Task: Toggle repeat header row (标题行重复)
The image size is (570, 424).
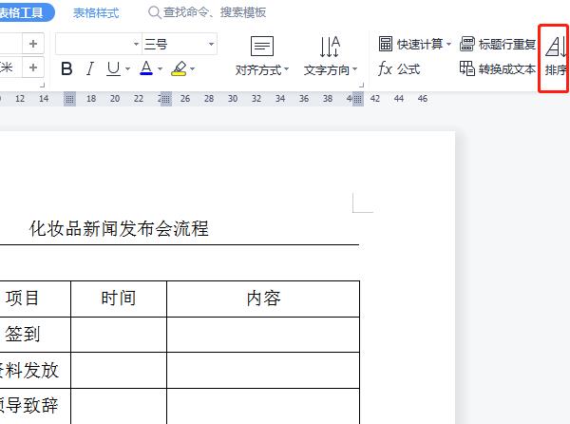Action: tap(497, 44)
